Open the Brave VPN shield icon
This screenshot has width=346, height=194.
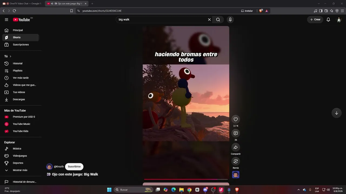coord(337,11)
